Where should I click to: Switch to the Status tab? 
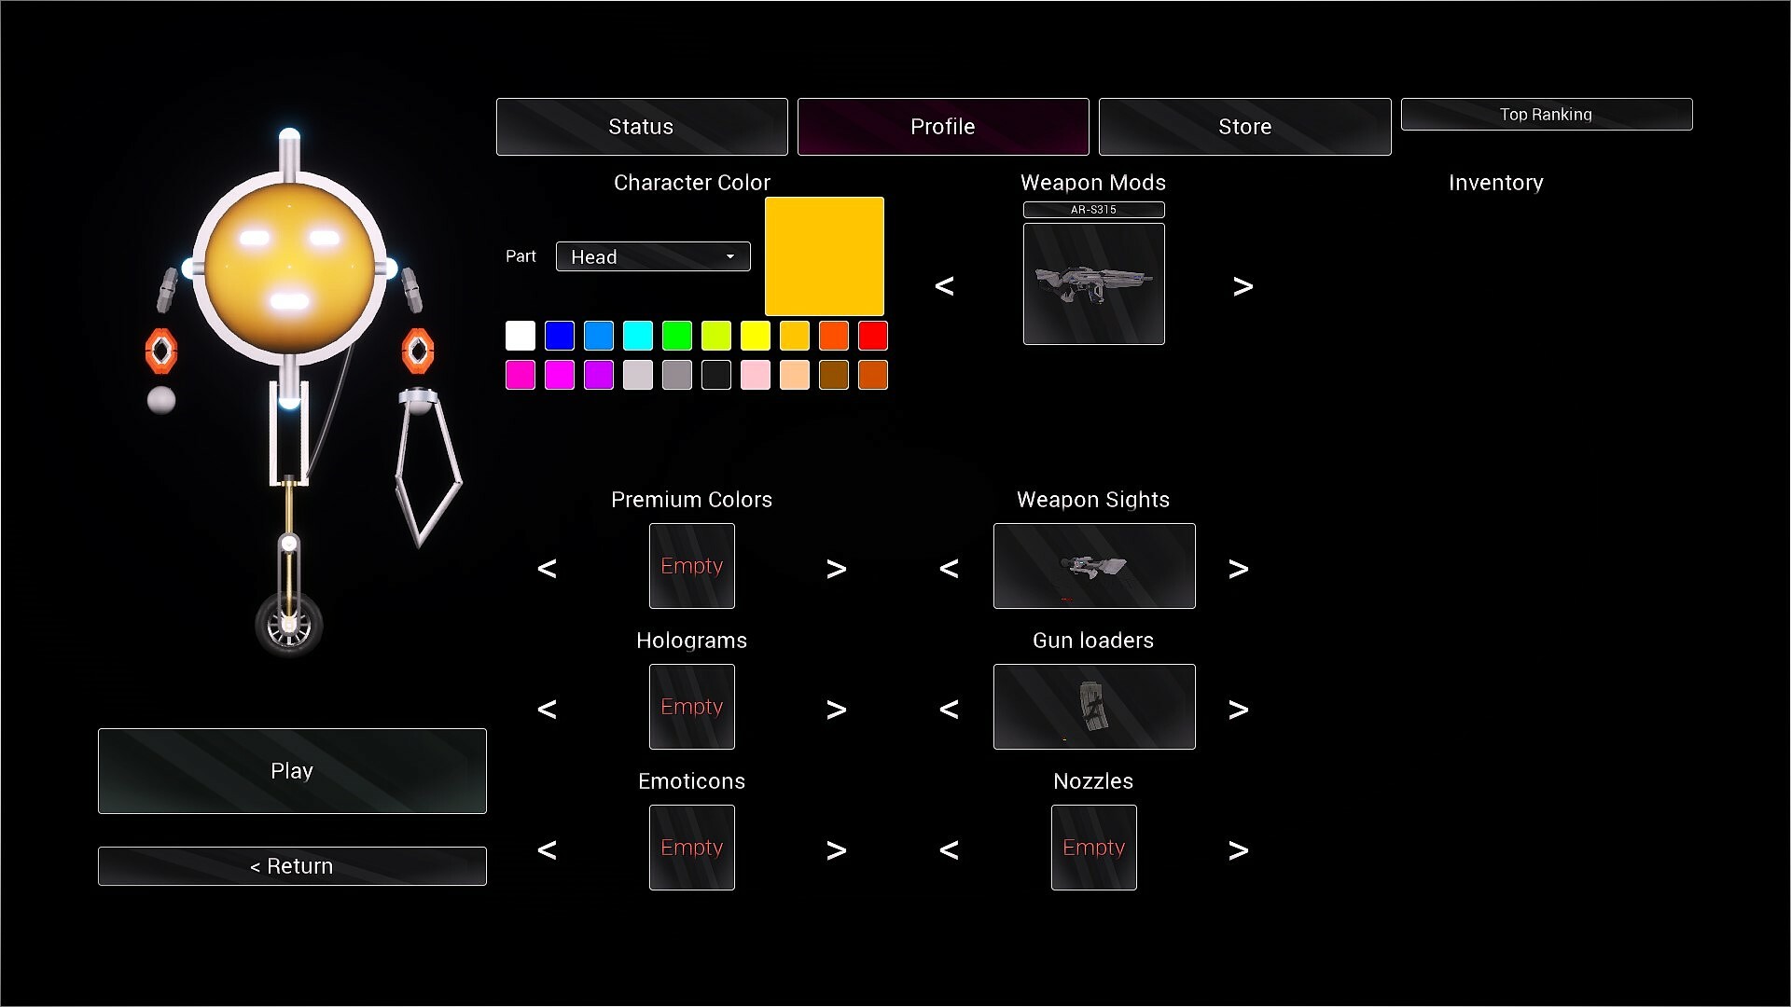pyautogui.click(x=641, y=126)
